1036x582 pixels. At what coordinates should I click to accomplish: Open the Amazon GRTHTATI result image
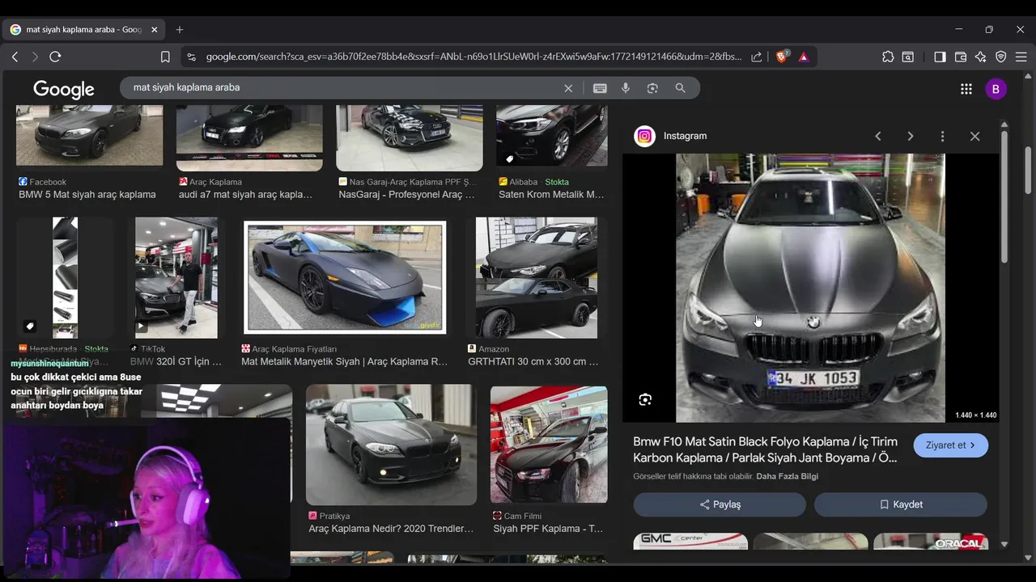pyautogui.click(x=537, y=277)
